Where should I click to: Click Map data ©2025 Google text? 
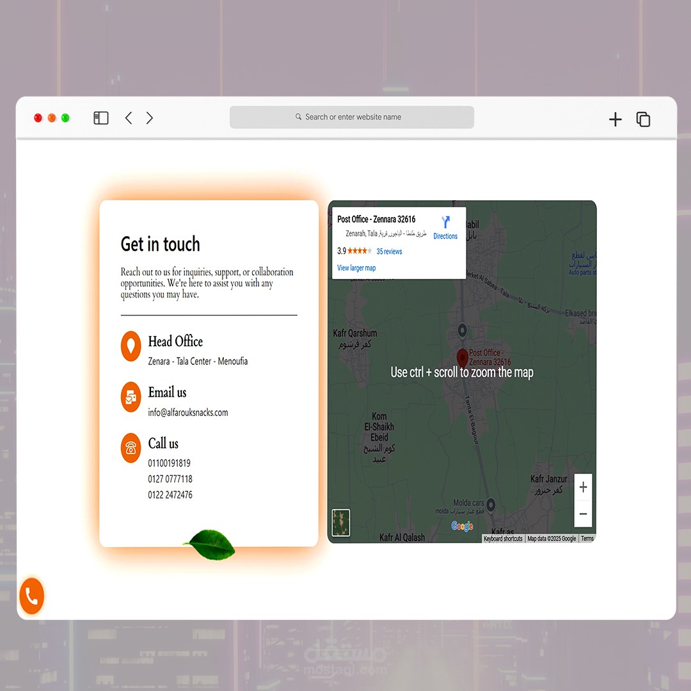[552, 539]
